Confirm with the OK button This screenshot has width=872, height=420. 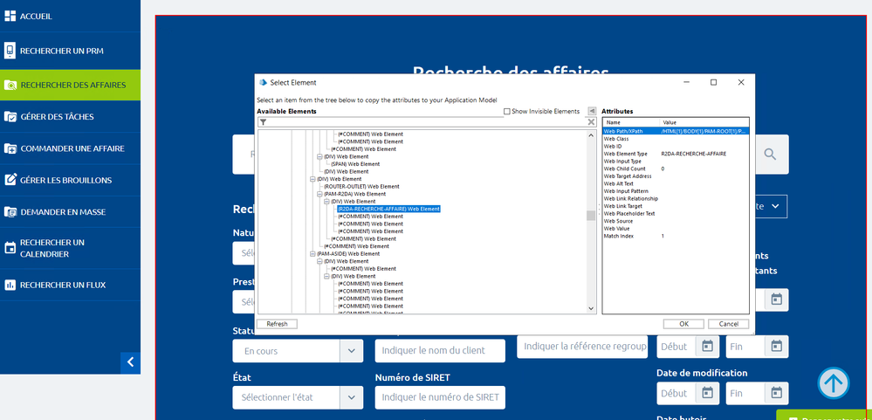(x=684, y=324)
